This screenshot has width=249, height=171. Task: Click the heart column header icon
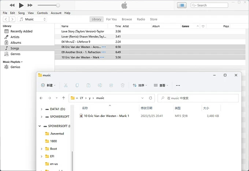click(x=203, y=26)
